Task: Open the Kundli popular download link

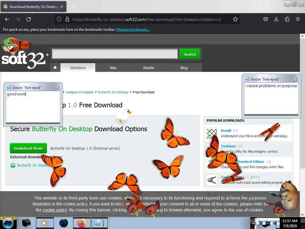Action: click(226, 131)
